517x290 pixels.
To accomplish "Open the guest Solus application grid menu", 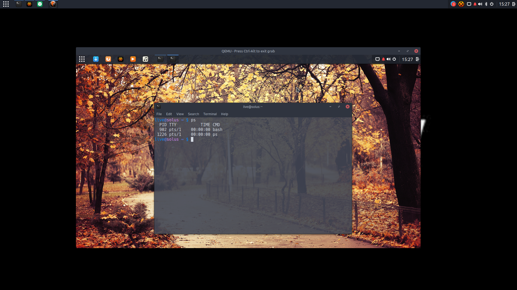I will (x=82, y=59).
